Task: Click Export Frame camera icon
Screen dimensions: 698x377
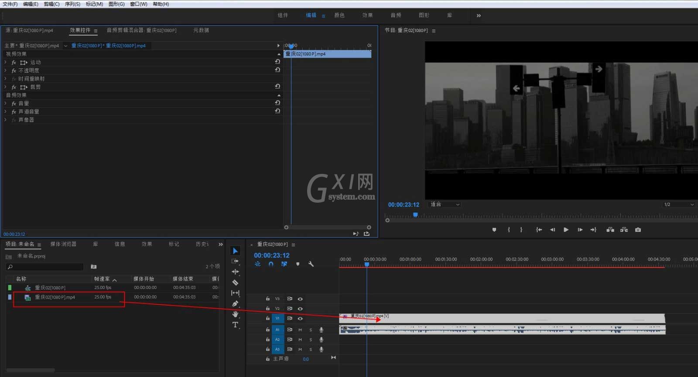Action: tap(638, 230)
